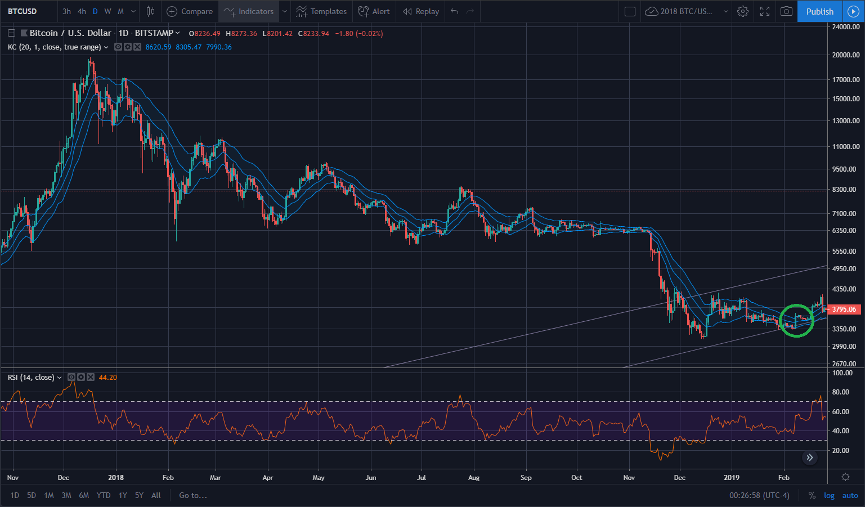Toggle logarithmic scale
This screenshot has height=507, width=865.
pyautogui.click(x=829, y=495)
